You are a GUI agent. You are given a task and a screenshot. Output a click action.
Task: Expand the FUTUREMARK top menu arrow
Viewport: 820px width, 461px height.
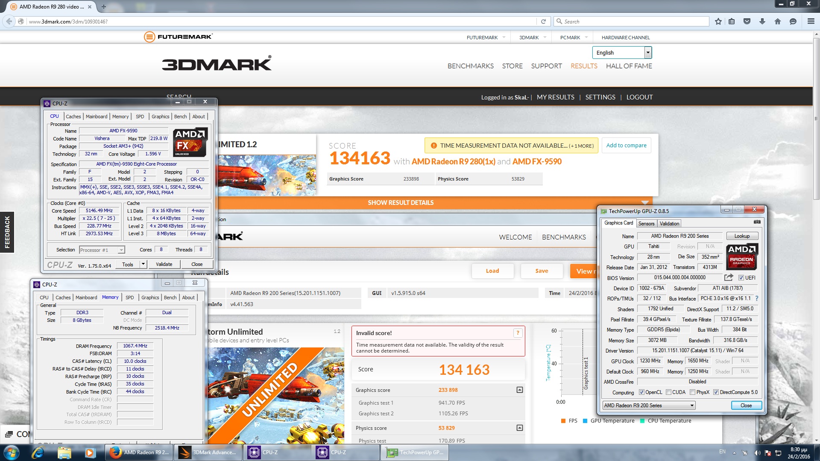[x=504, y=37]
